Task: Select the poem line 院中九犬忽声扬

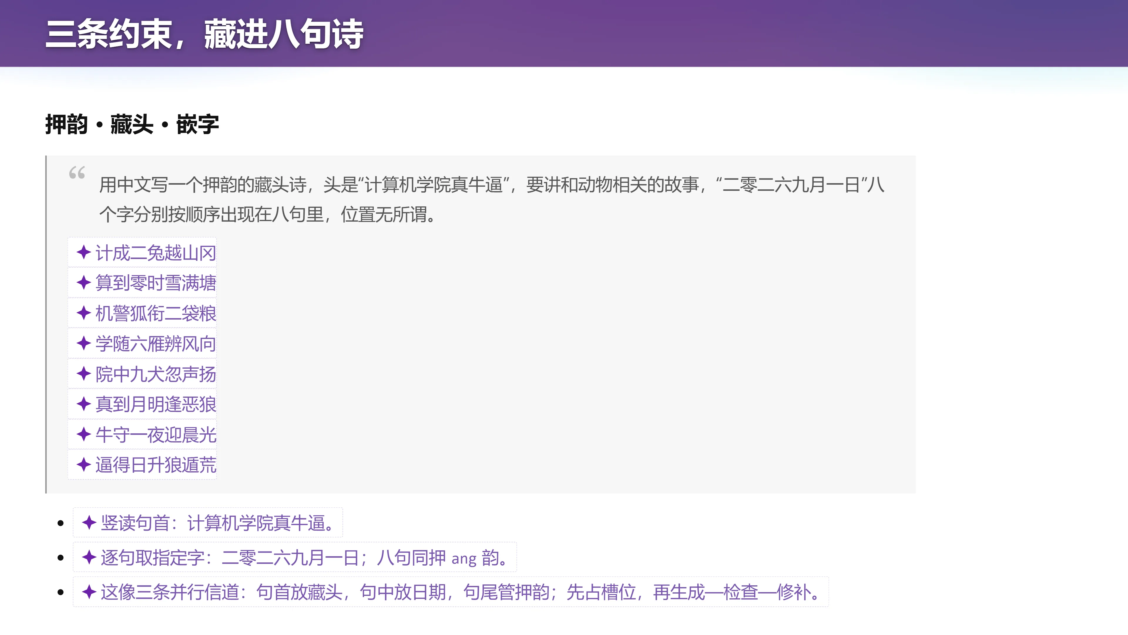Action: [156, 374]
